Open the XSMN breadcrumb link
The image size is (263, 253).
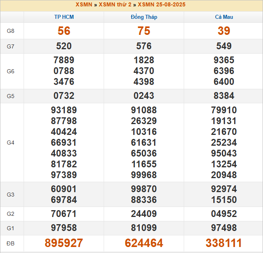pyautogui.click(x=84, y=4)
